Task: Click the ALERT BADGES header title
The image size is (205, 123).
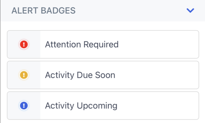Action: (x=43, y=11)
